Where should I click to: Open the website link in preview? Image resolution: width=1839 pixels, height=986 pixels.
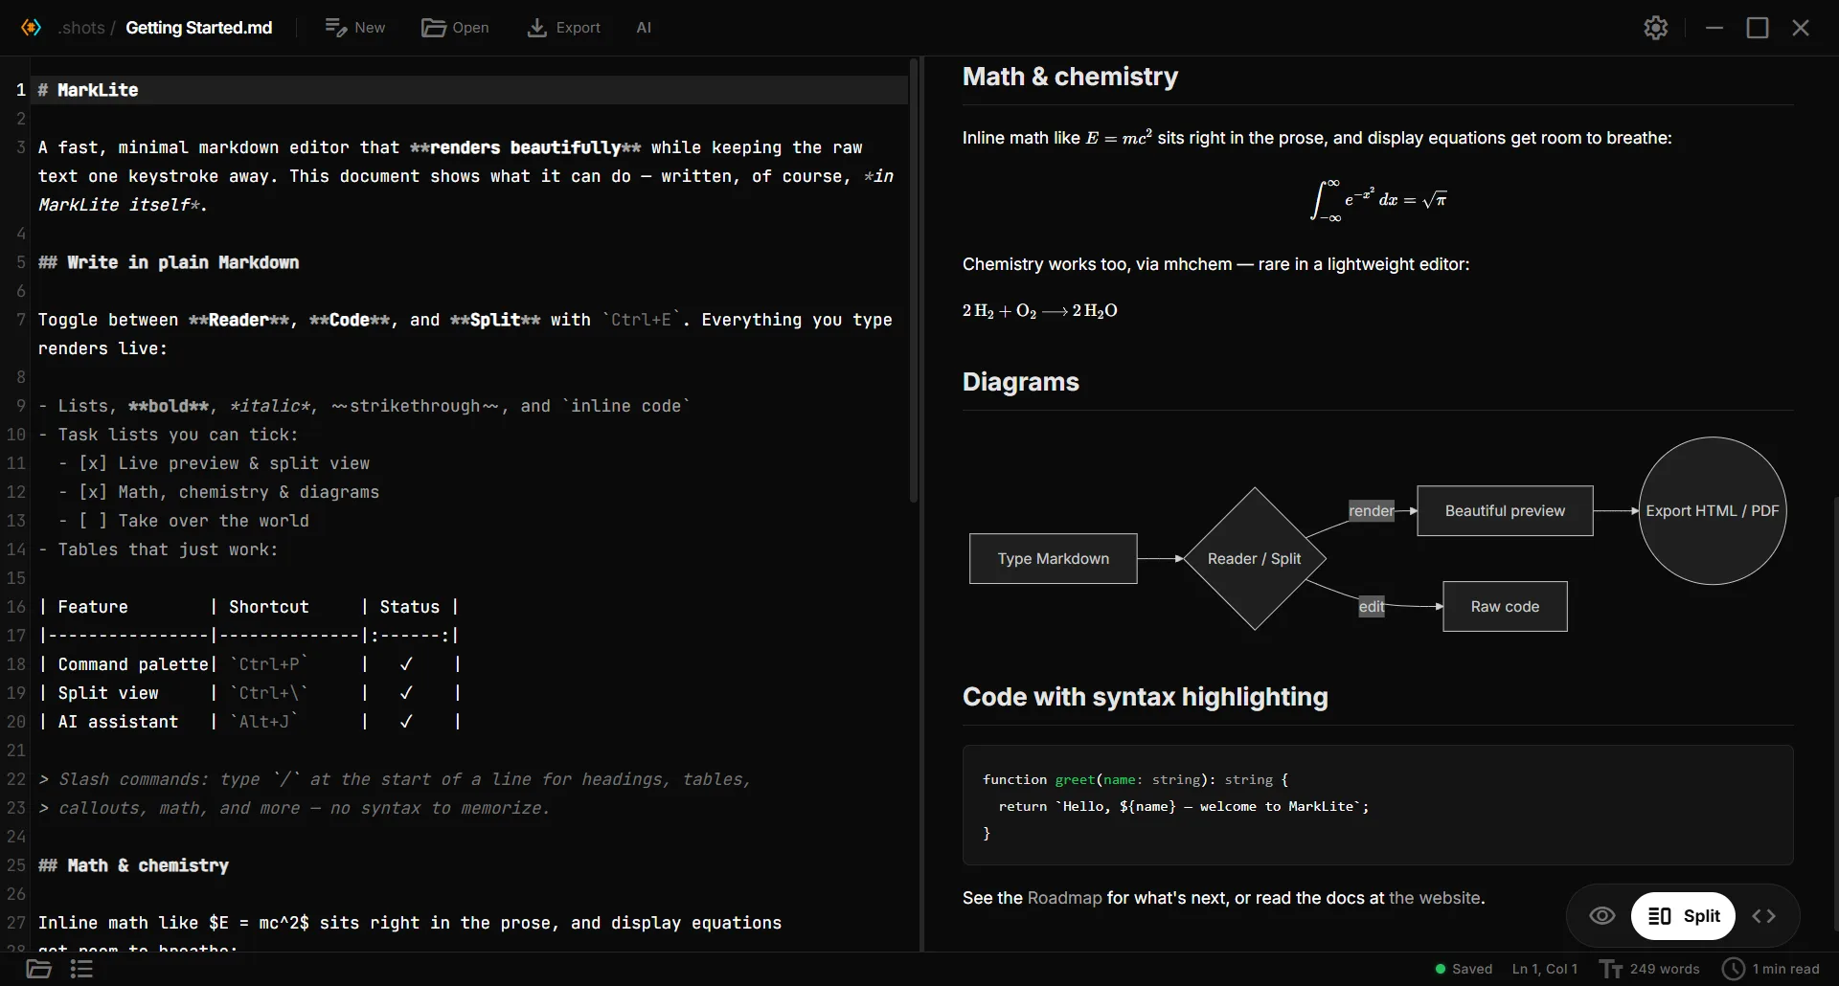[x=1435, y=898]
